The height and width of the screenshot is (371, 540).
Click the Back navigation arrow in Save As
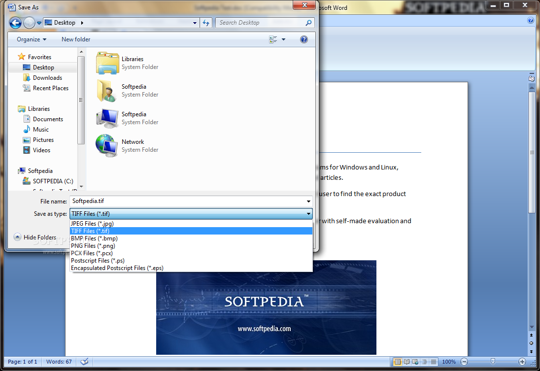[x=15, y=23]
